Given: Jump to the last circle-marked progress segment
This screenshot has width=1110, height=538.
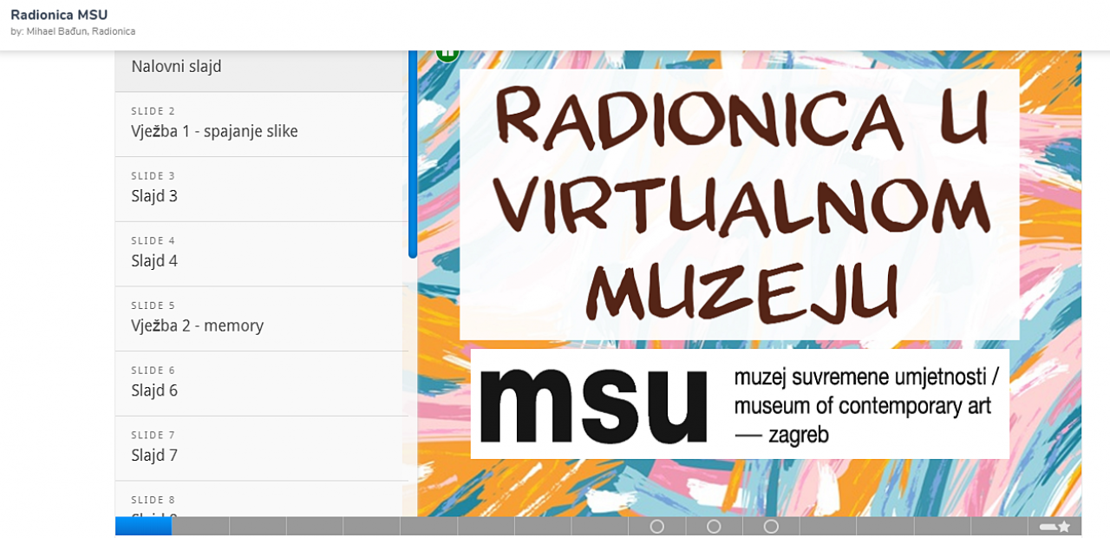Looking at the screenshot, I should point(771,526).
